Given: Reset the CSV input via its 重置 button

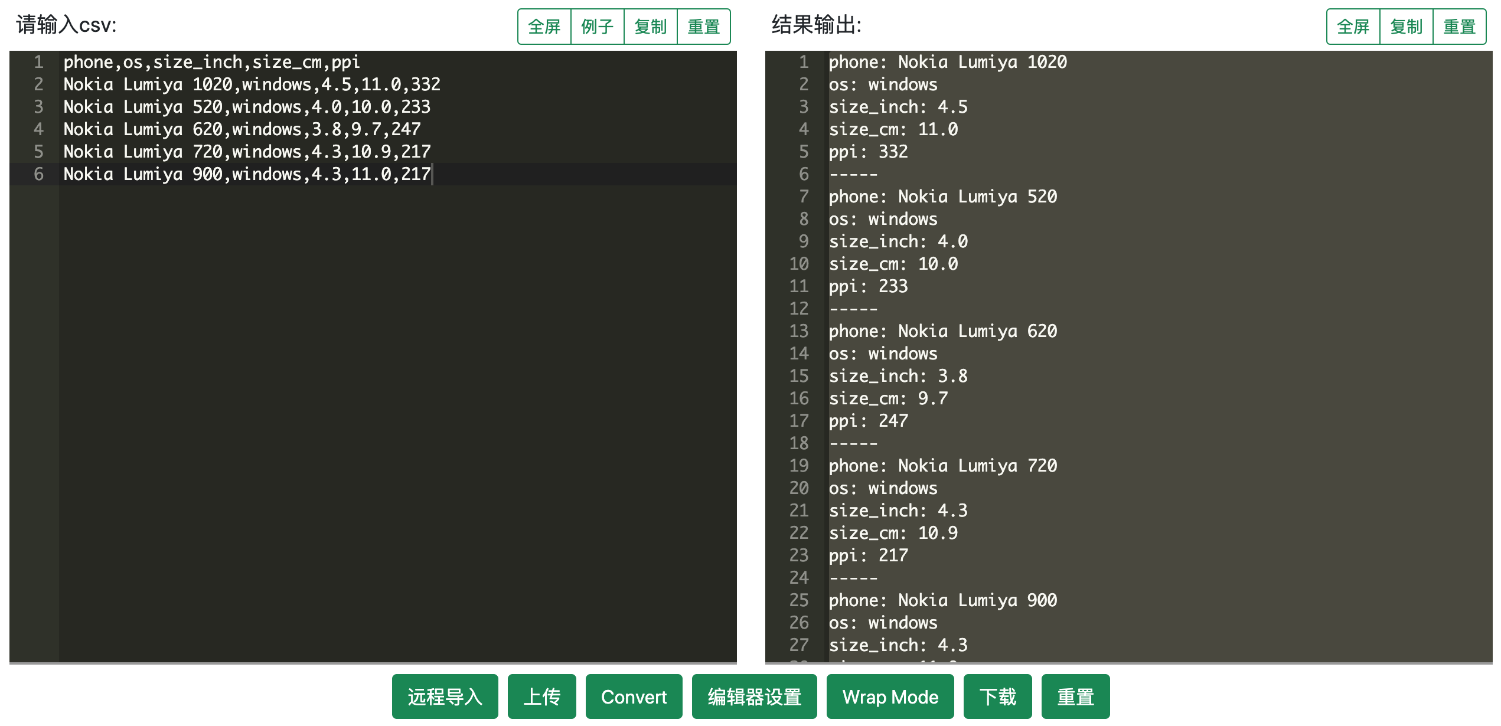Looking at the screenshot, I should pos(703,26).
